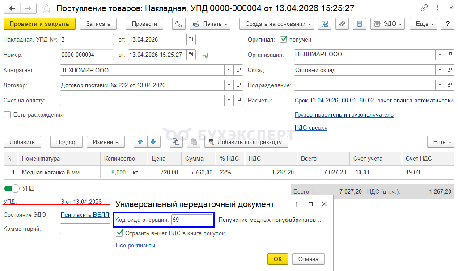Open the УПД 3 от 13.04.2026 link
This screenshot has height=271, width=458.
coord(81,202)
